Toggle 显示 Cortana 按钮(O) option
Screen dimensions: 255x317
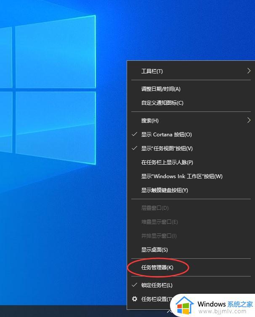[191, 135]
